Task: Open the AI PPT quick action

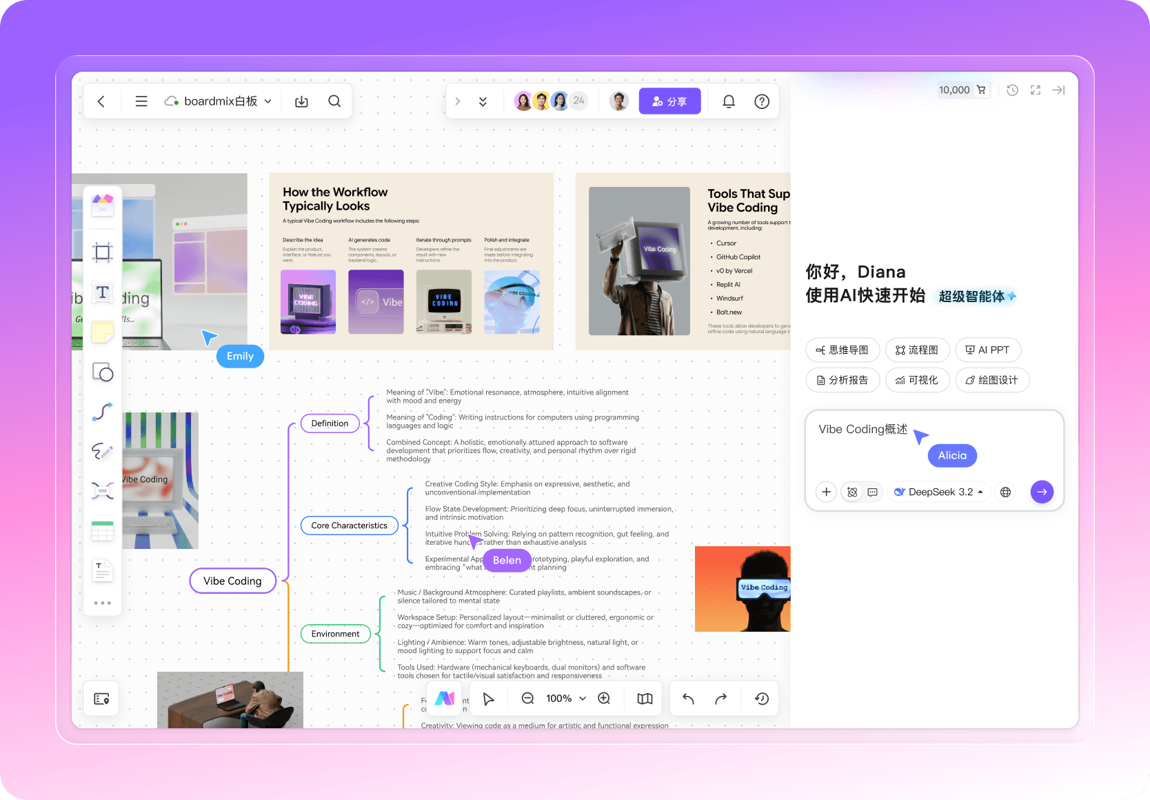Action: 988,350
